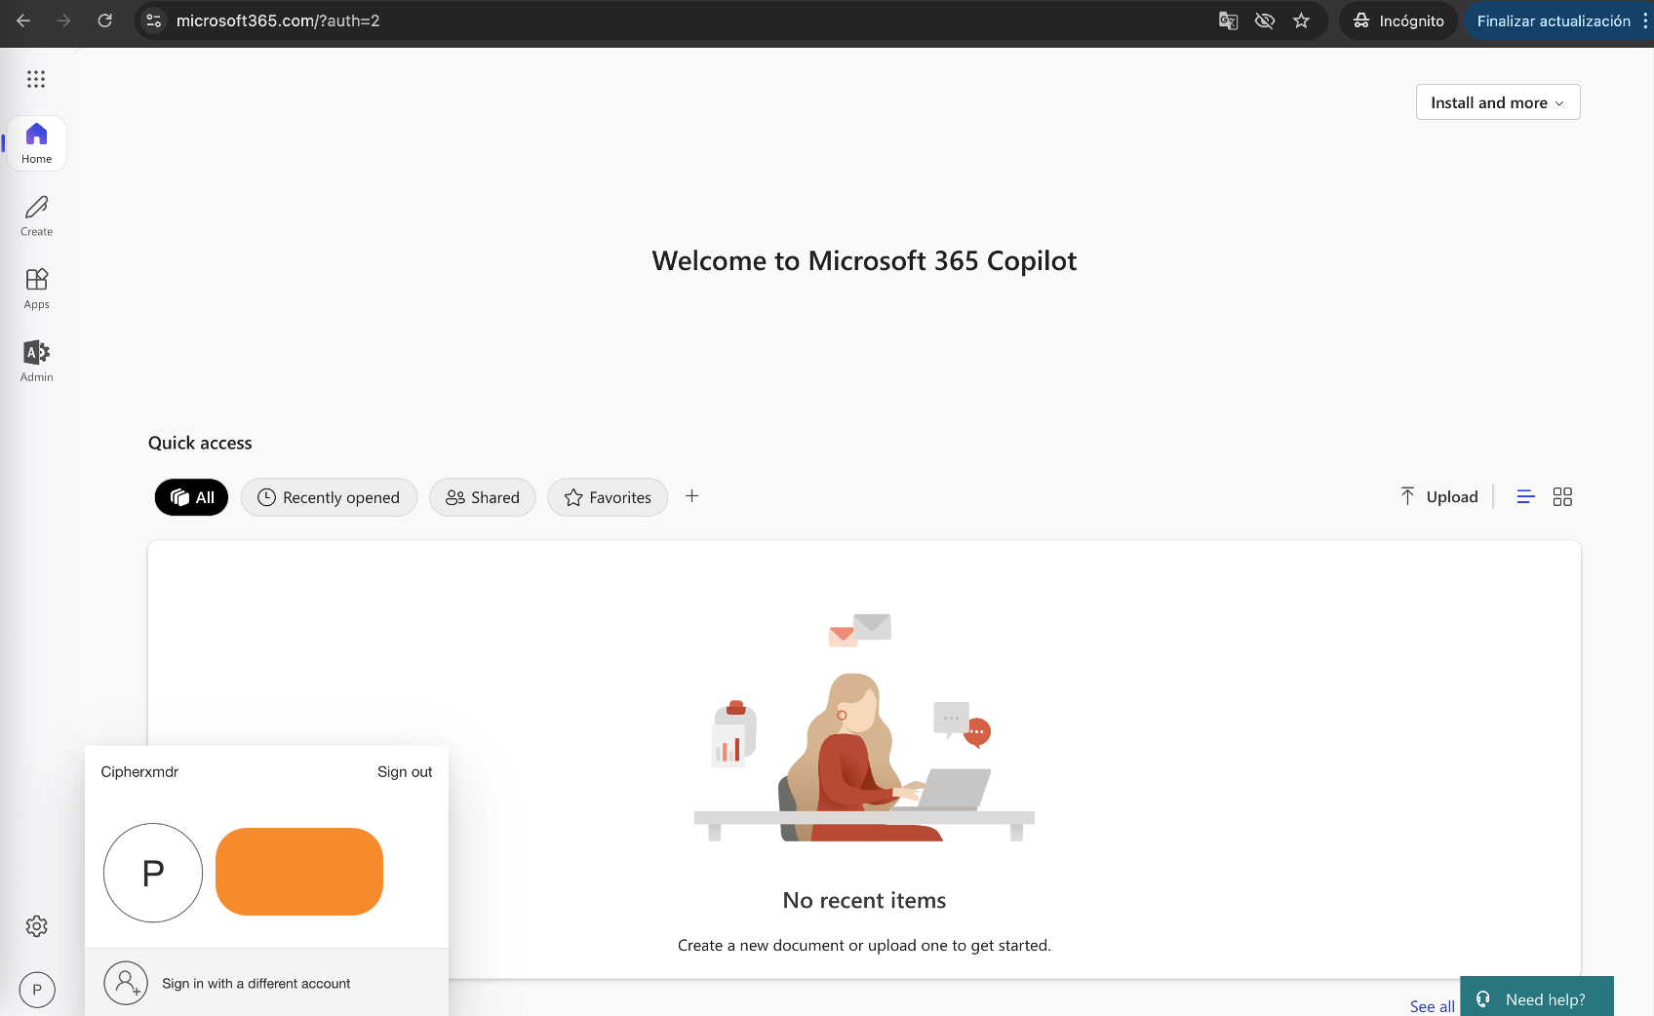Click Cipherxmdr tenant name

pos(139,772)
